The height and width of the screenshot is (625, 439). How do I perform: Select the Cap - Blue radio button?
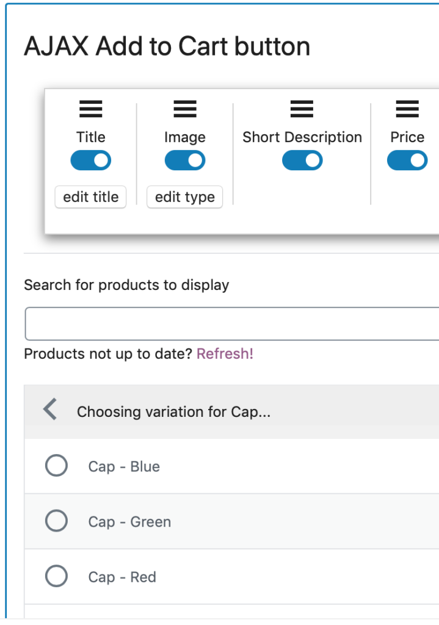(56, 466)
